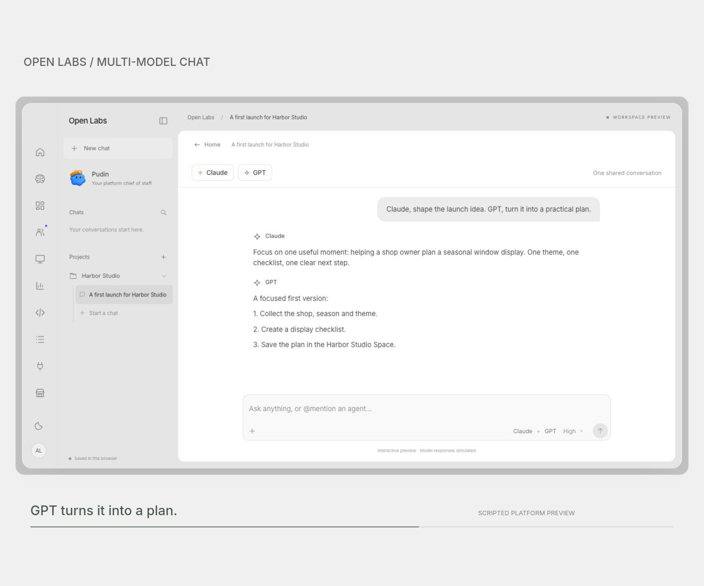Send the message with the arrow button

pos(600,431)
